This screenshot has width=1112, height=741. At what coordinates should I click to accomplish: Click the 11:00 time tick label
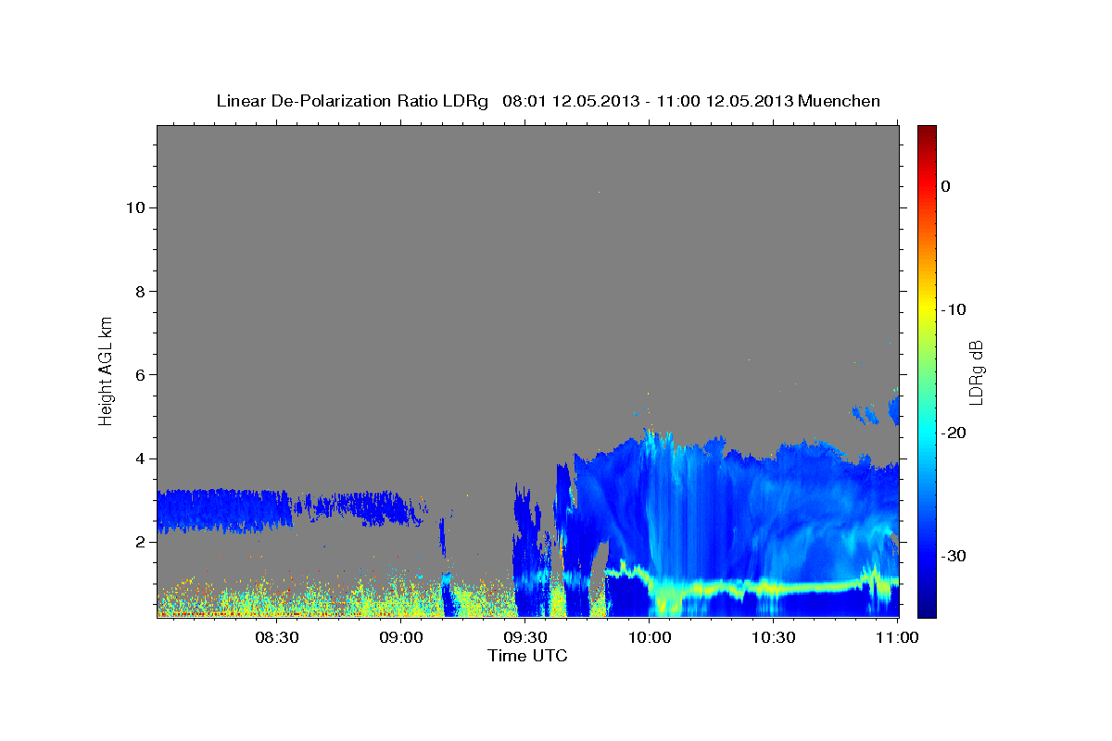pos(897,637)
